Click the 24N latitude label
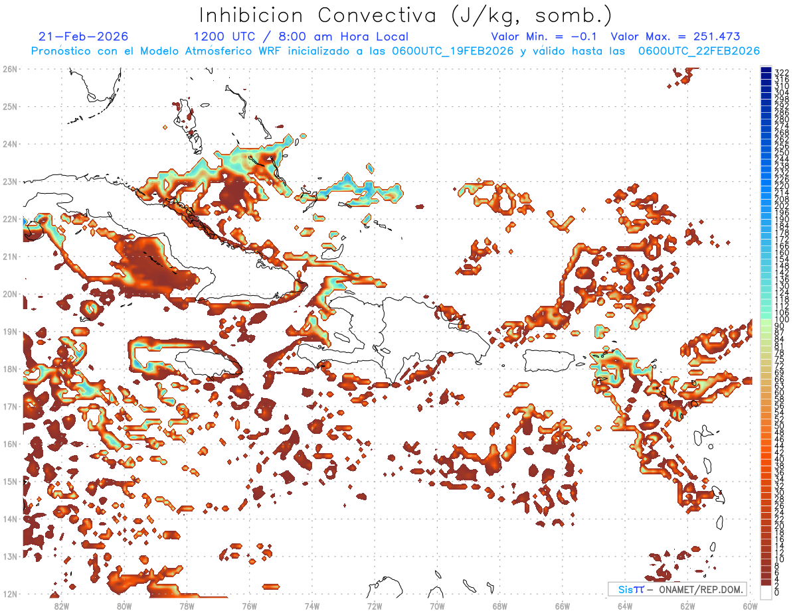This screenshot has height=615, width=797. click(x=9, y=143)
